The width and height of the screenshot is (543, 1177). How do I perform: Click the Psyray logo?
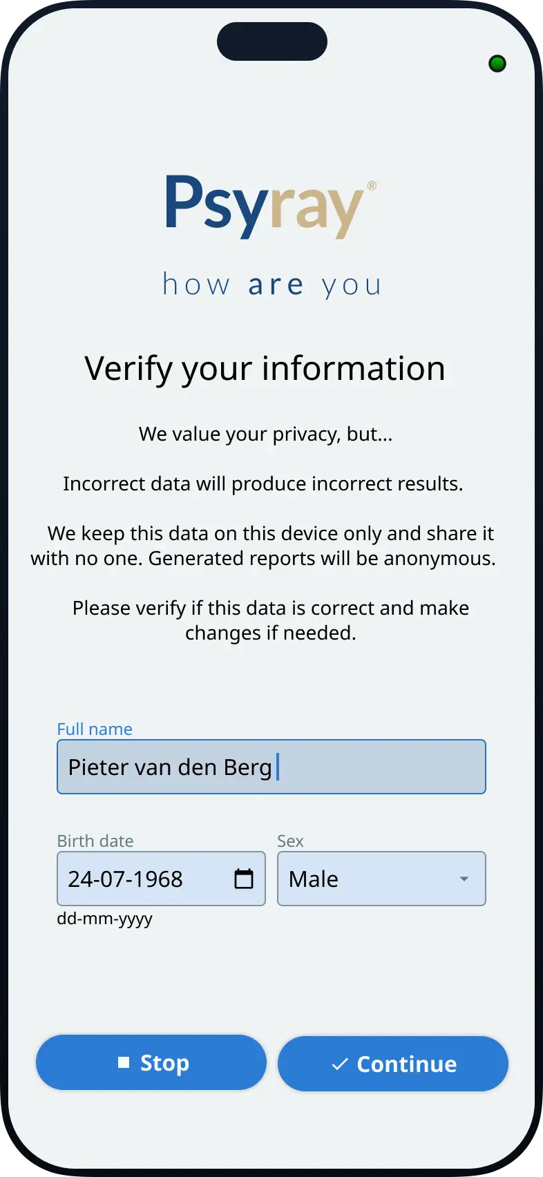(265, 206)
